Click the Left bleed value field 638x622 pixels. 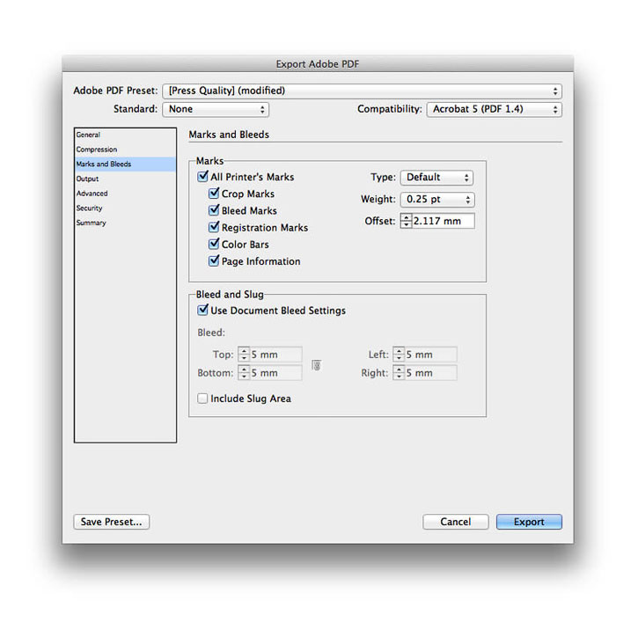tap(430, 355)
